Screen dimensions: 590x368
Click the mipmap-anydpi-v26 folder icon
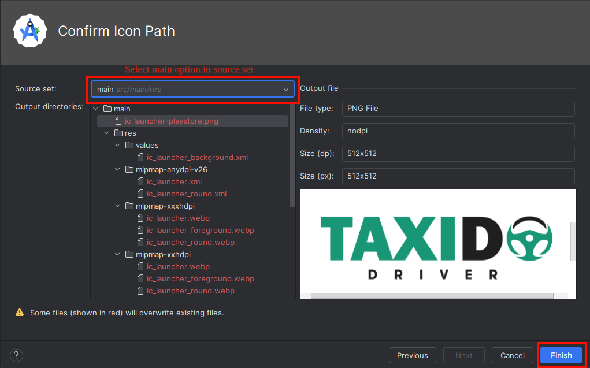(129, 170)
